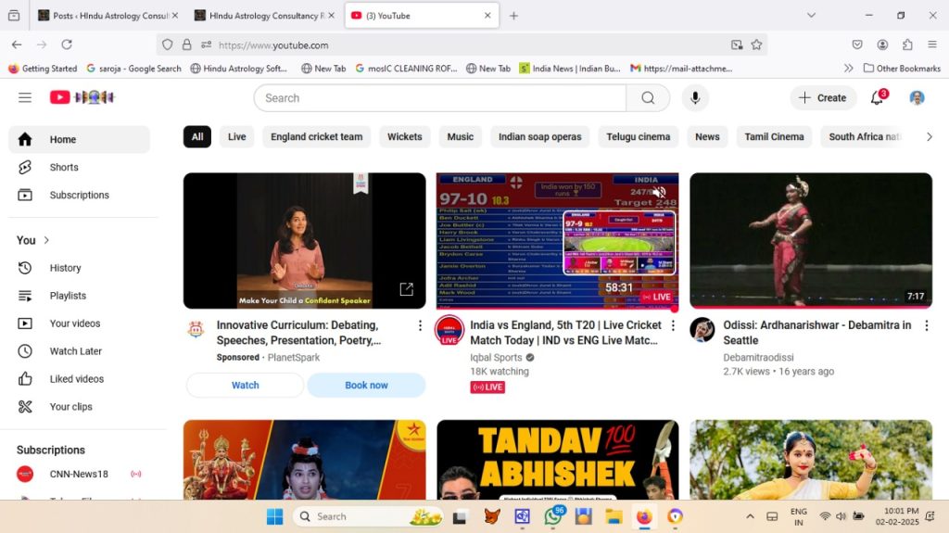This screenshot has width=949, height=533.
Task: Open Subscriptions in sidebar
Action: pyautogui.click(x=80, y=195)
